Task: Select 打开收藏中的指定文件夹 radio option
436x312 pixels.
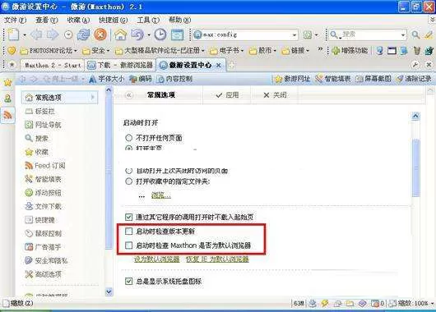Action: pyautogui.click(x=128, y=181)
